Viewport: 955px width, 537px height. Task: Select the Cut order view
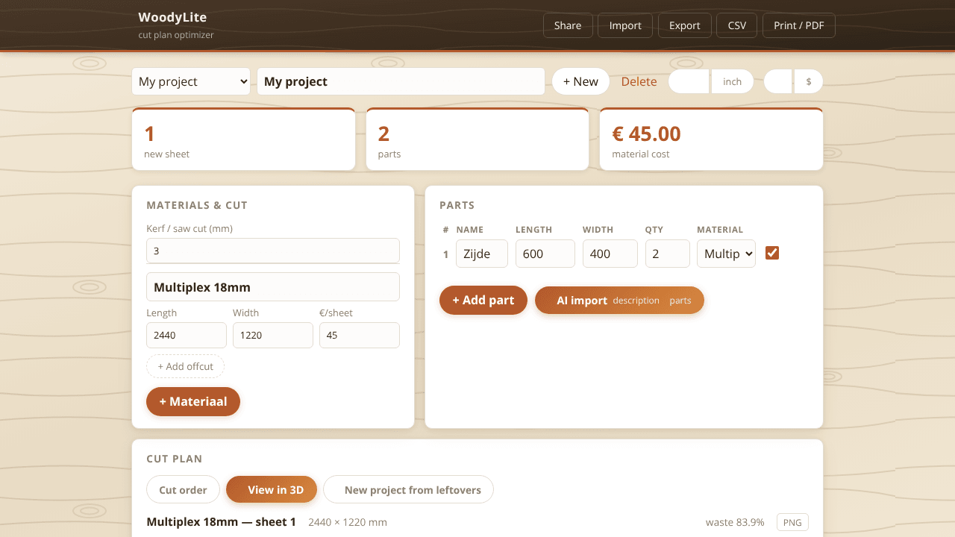(x=183, y=490)
